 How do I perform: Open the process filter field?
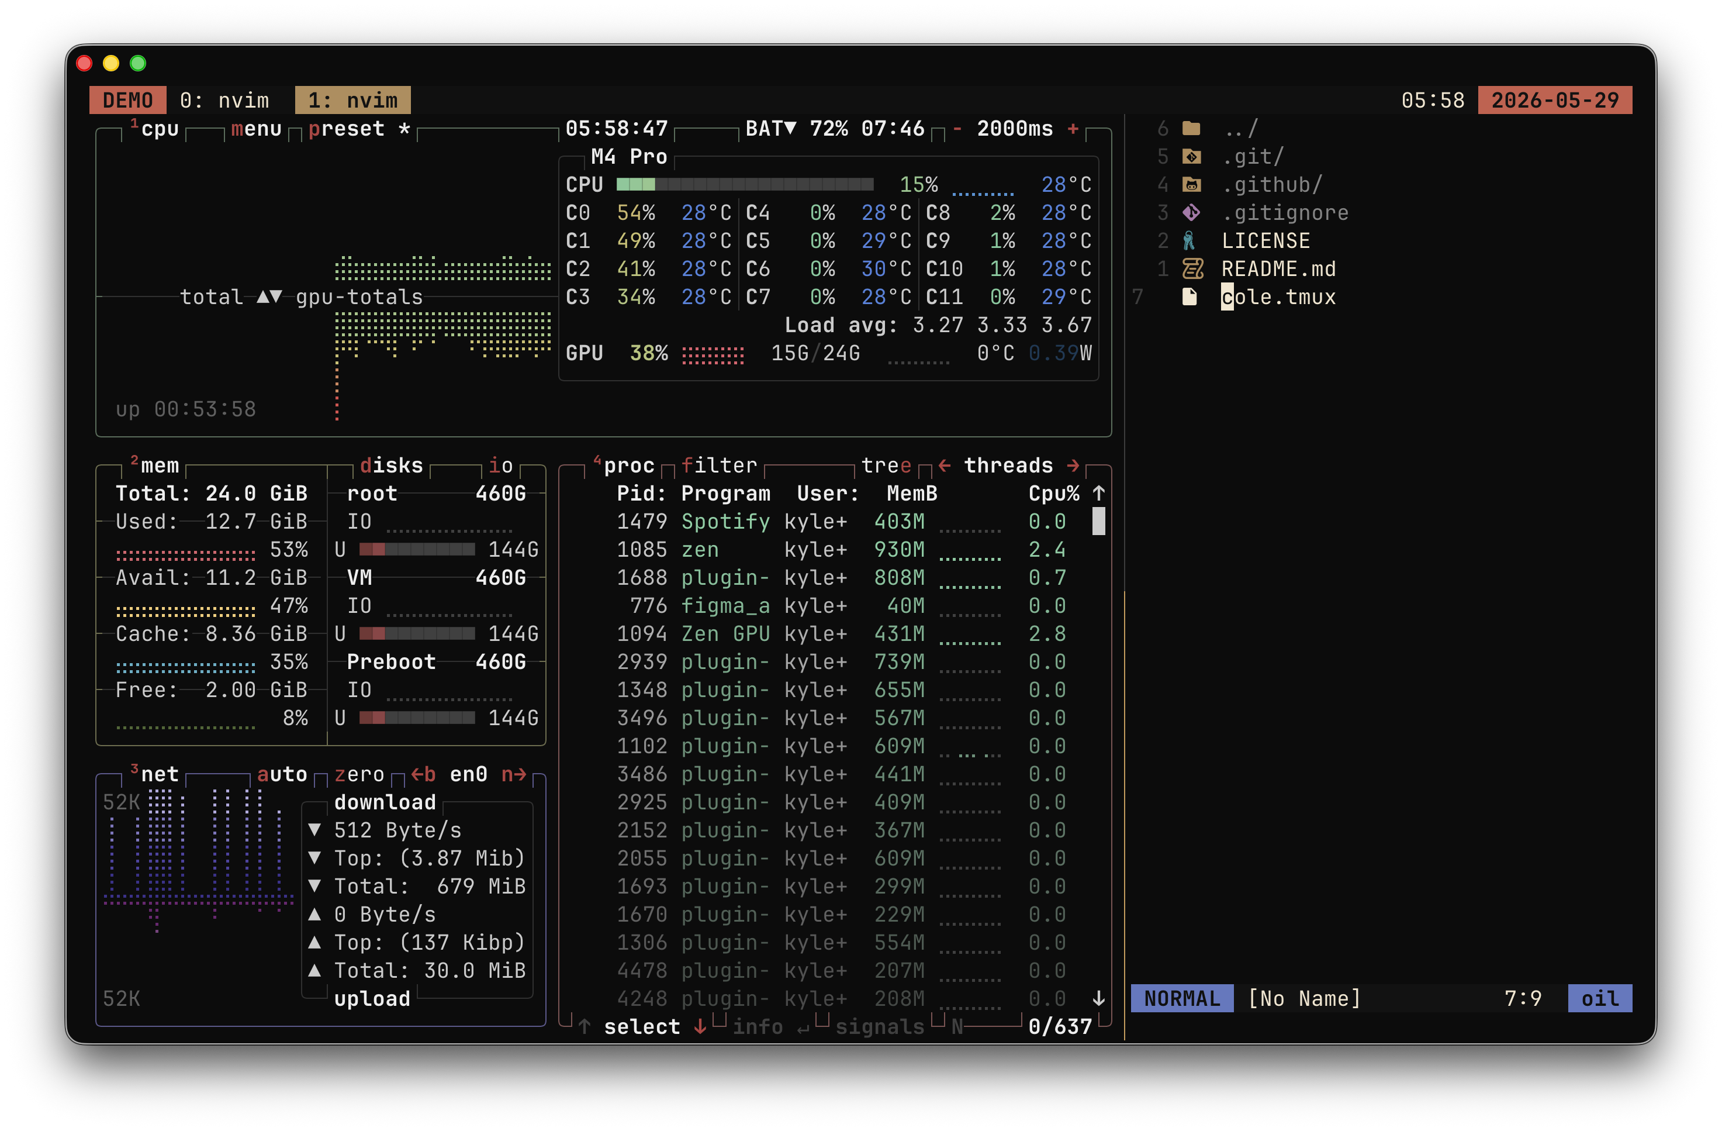pos(719,465)
